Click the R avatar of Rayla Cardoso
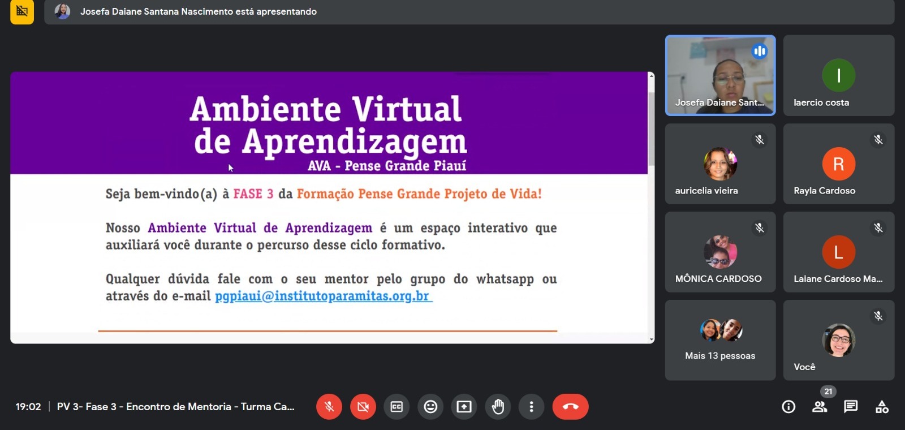This screenshot has width=905, height=430. pos(839,164)
